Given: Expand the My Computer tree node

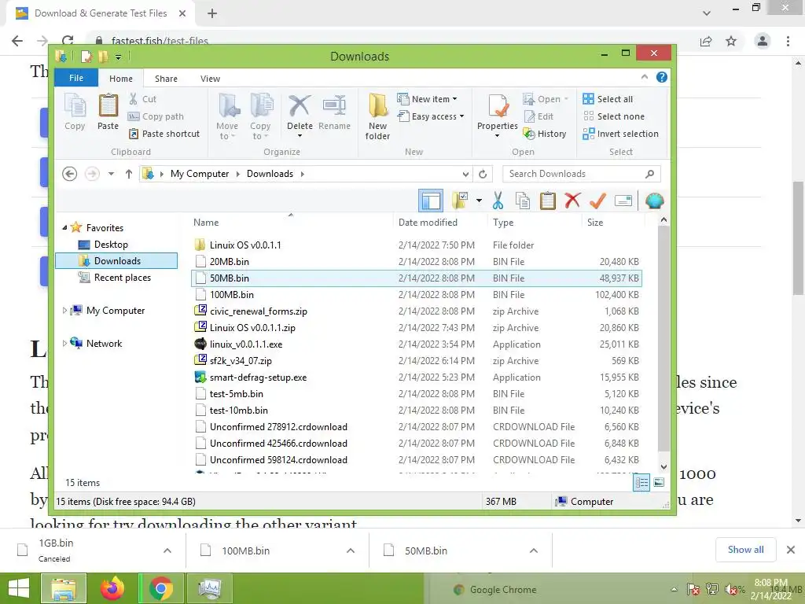Looking at the screenshot, I should (x=64, y=310).
